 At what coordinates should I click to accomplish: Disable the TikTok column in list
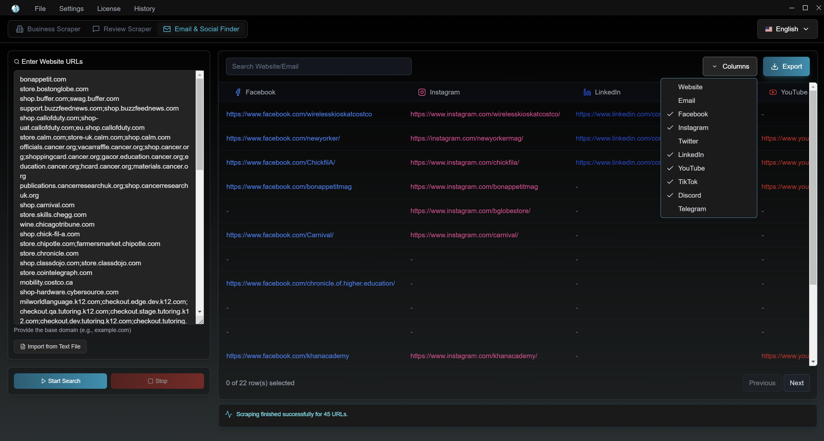[x=688, y=182]
